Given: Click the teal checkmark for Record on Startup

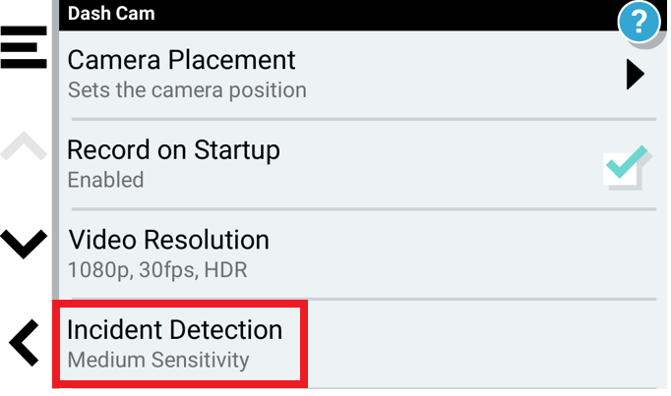Looking at the screenshot, I should click(x=627, y=168).
